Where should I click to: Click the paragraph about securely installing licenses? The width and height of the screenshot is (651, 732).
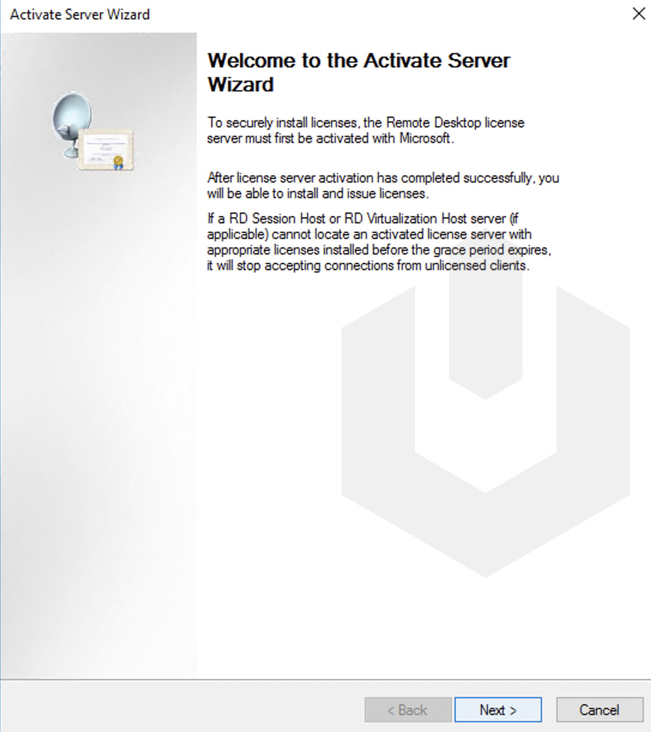[366, 130]
